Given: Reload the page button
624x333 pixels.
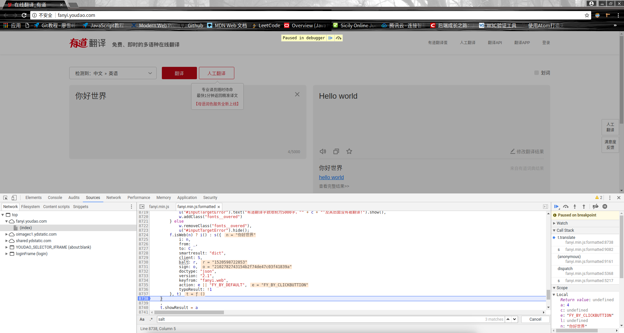Looking at the screenshot, I should tap(24, 15).
